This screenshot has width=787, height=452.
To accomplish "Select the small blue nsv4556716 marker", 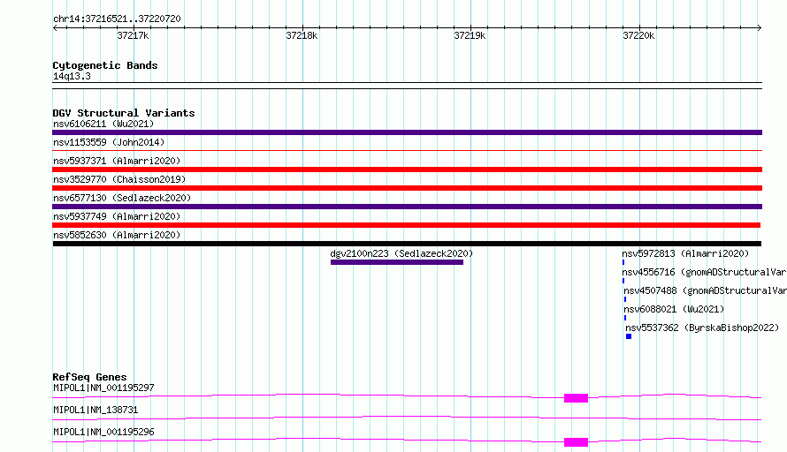I will 623,281.
